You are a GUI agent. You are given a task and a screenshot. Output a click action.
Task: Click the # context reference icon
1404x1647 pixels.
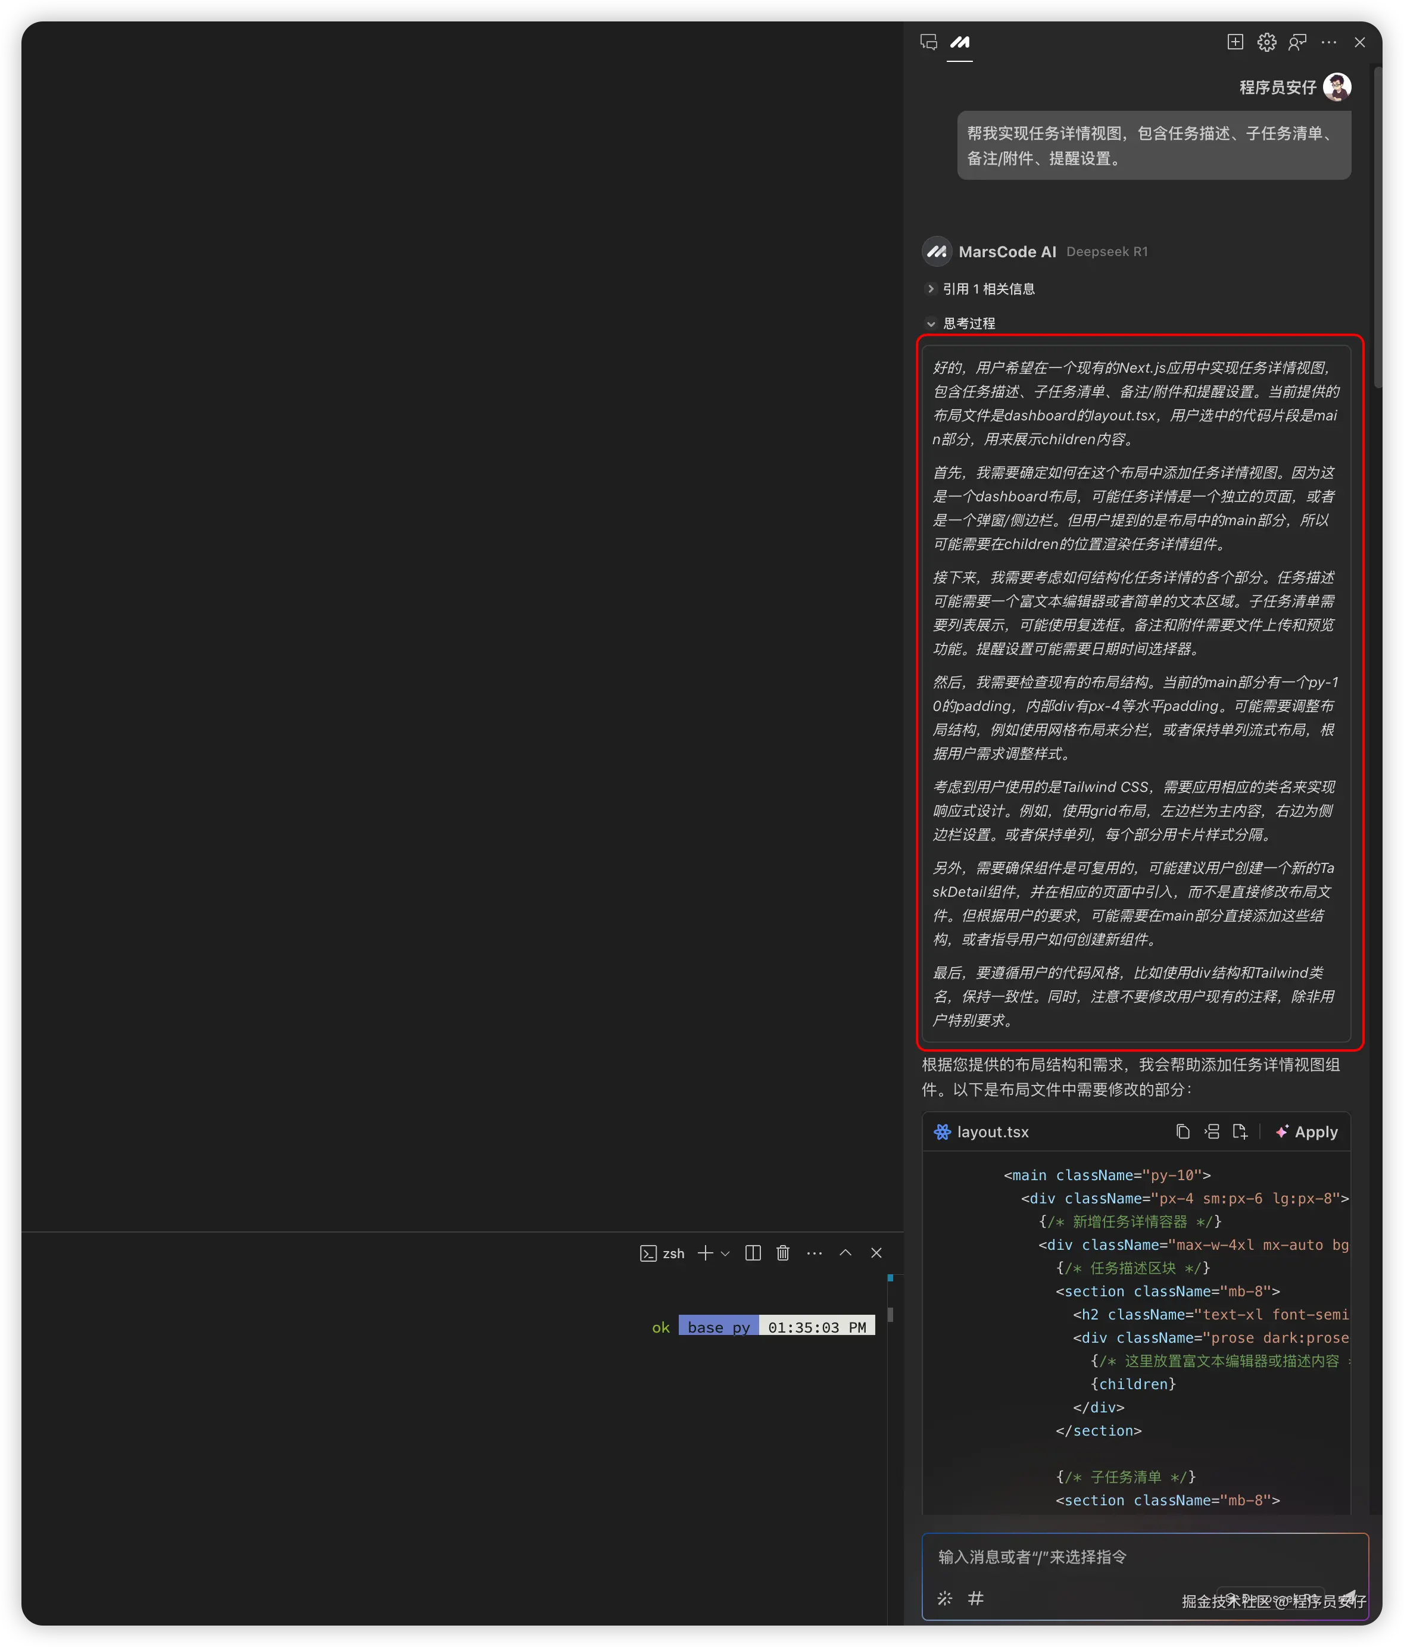click(x=975, y=1598)
